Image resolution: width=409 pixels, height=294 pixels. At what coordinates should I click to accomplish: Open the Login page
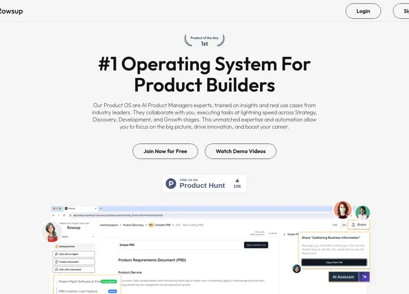point(363,11)
